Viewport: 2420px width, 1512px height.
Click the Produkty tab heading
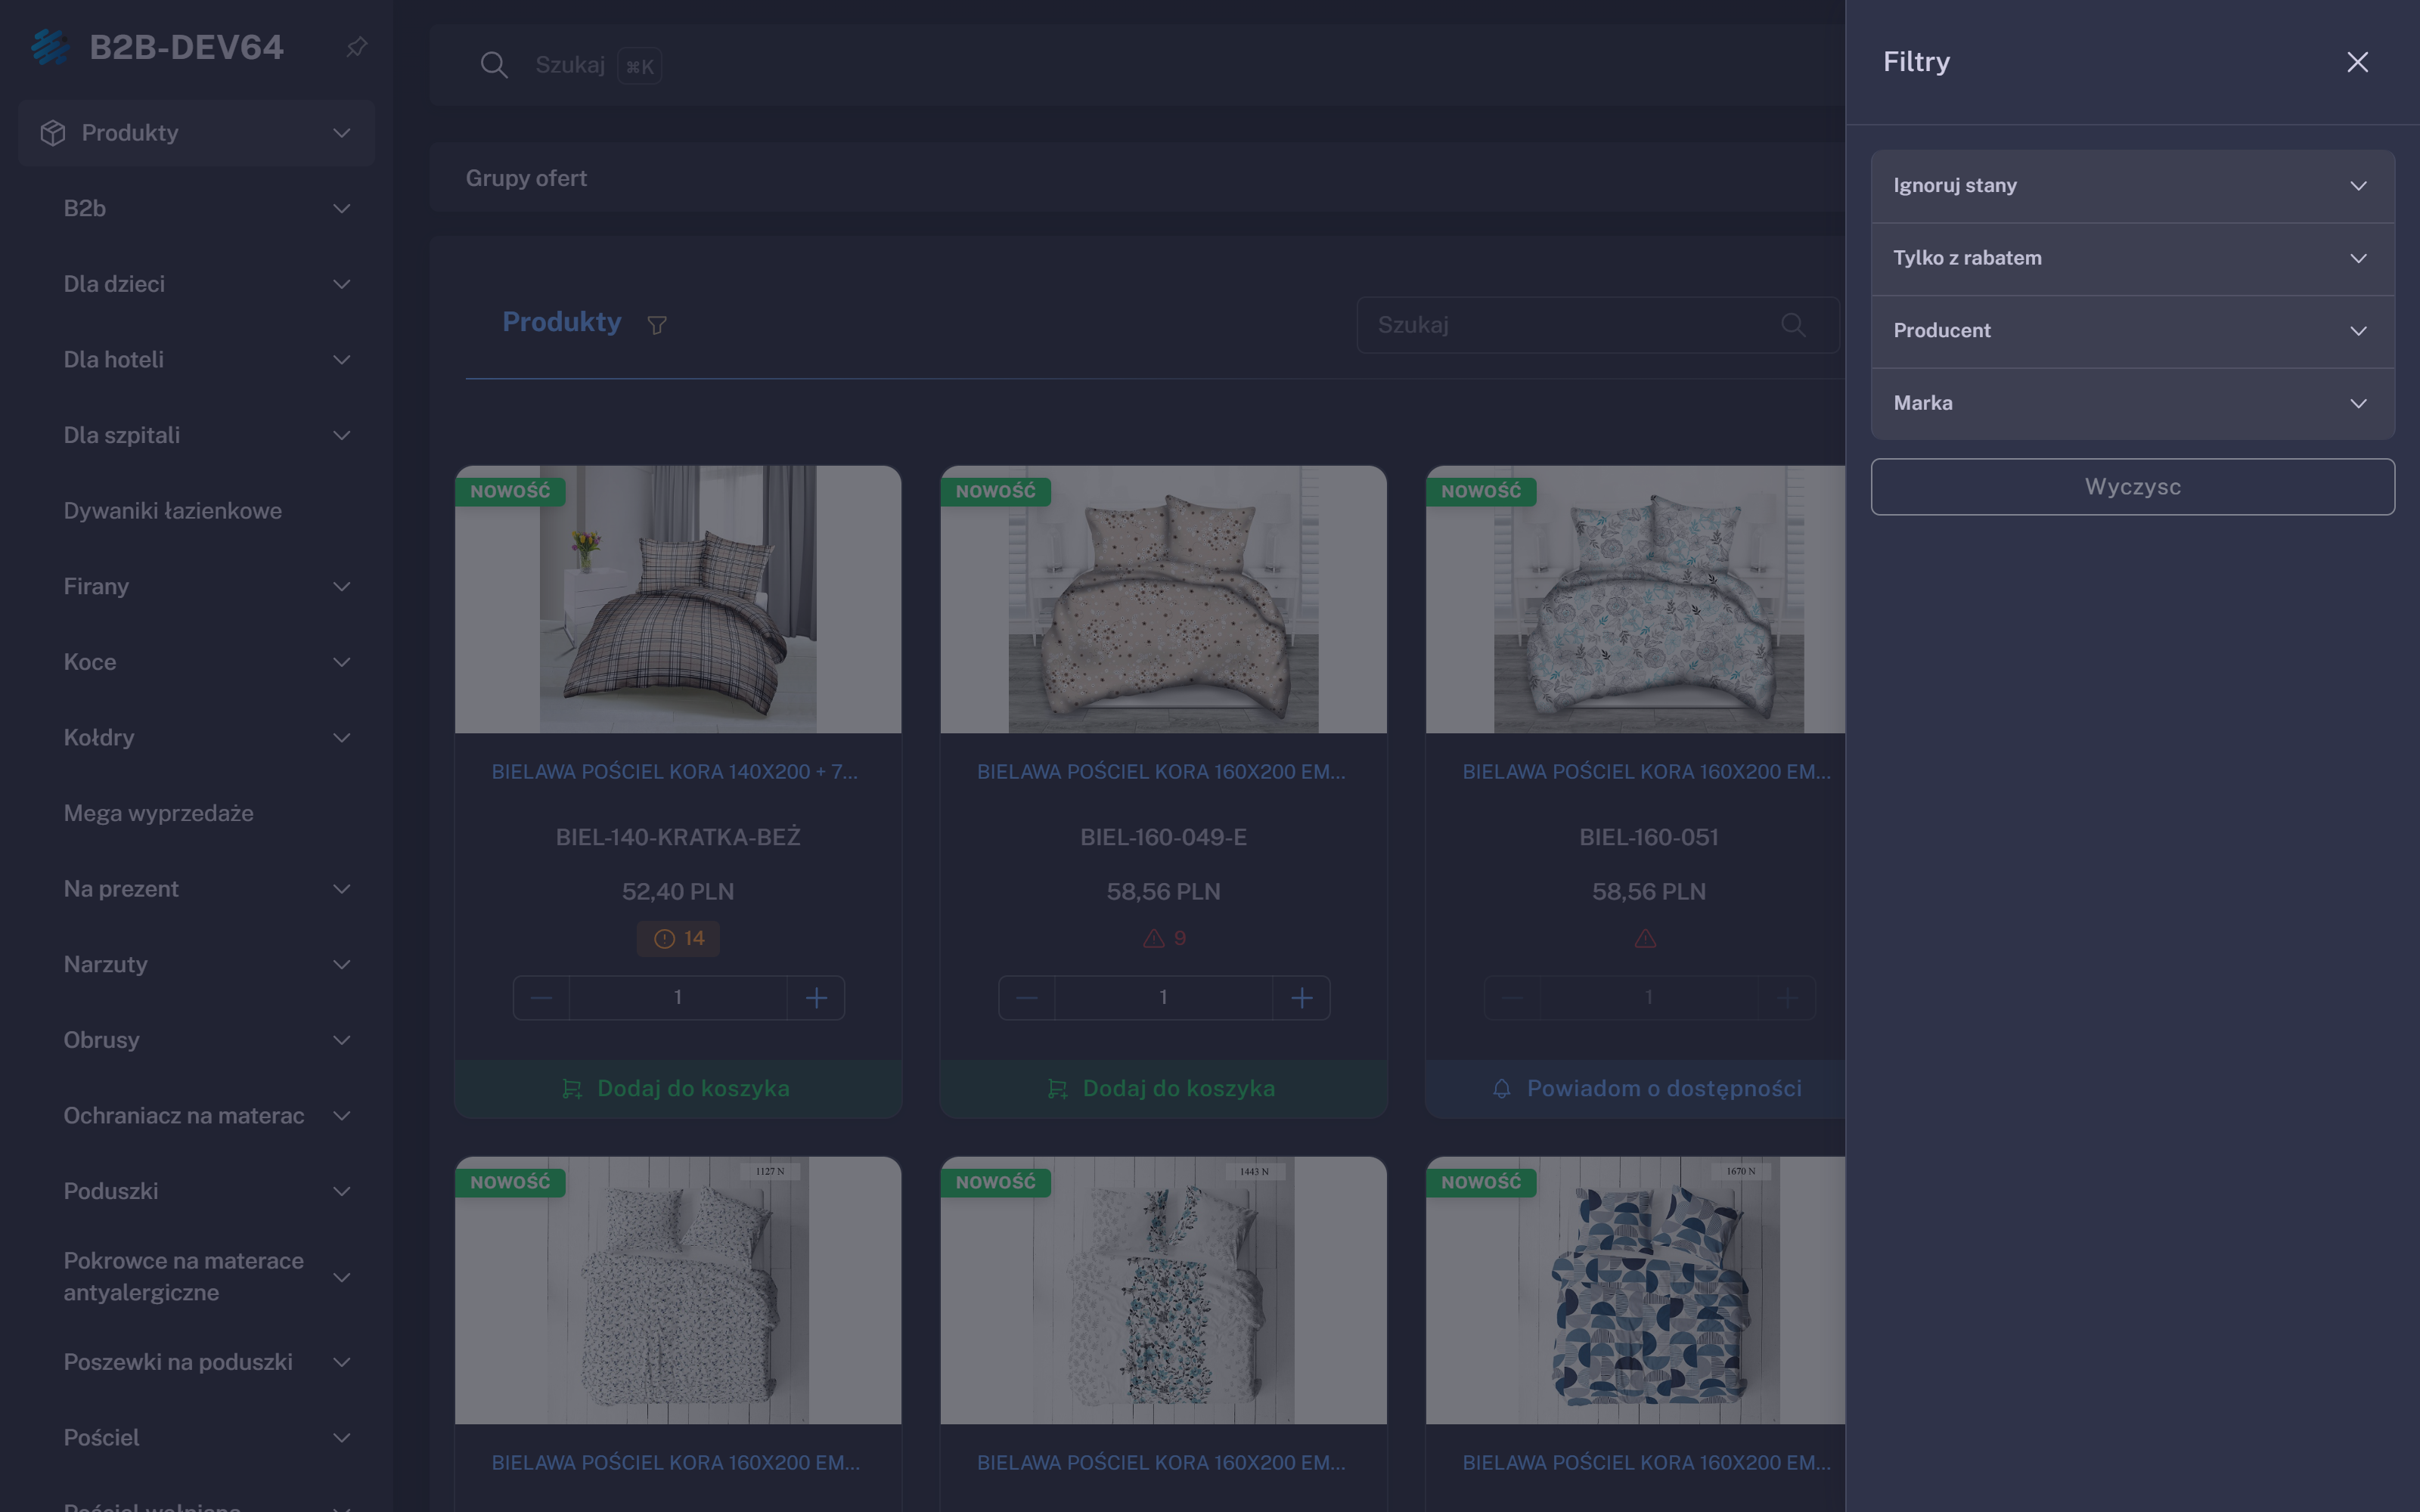[561, 322]
